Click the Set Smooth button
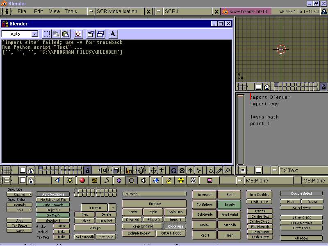The image size is (328, 246). pos(85,237)
